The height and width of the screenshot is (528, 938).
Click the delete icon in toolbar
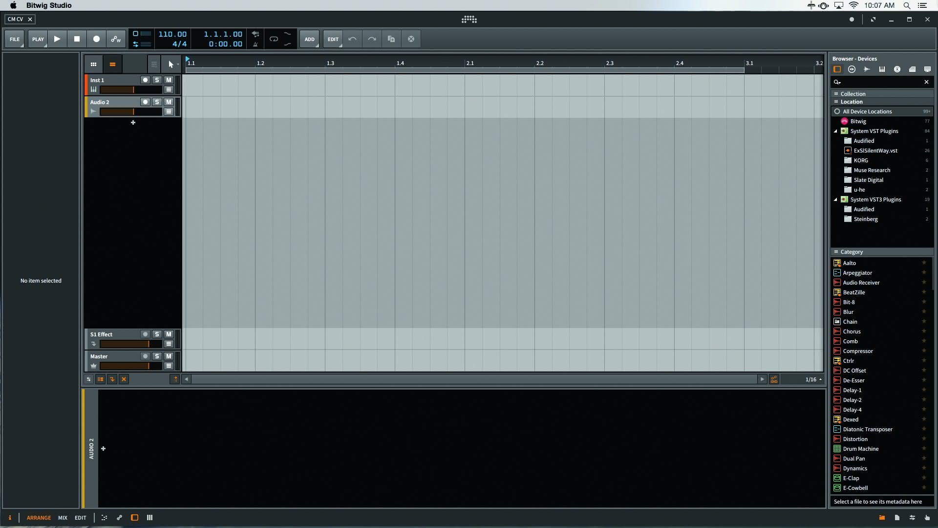[411, 39]
